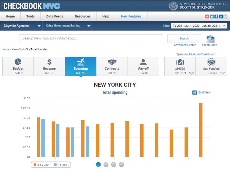Image resolution: width=230 pixels, height=171 pixels.
Task: Switch to the New Features tab
Action: tap(131, 16)
